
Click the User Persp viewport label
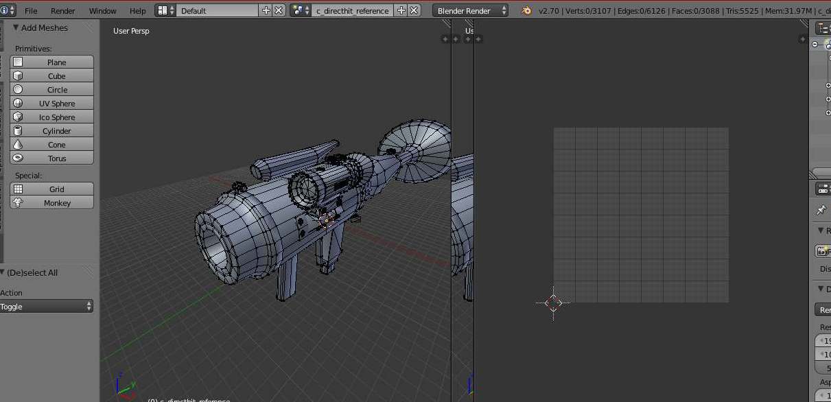tap(131, 31)
